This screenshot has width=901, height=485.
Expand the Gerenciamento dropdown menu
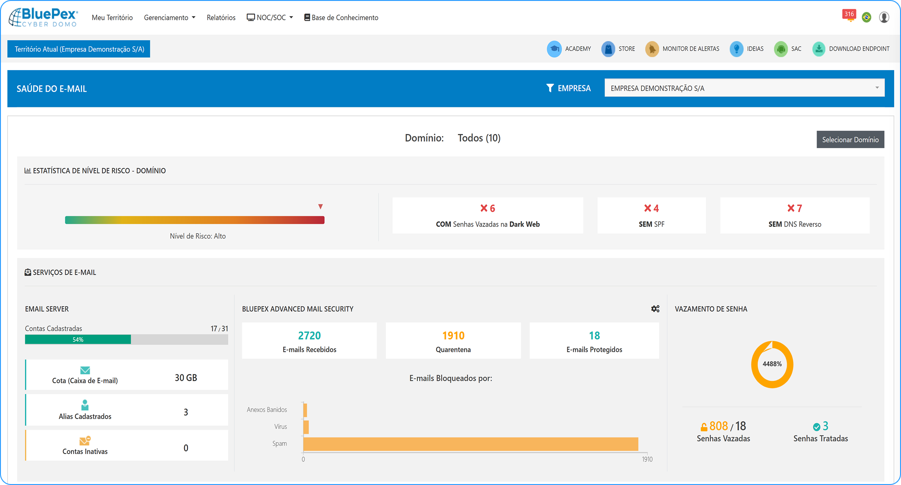point(170,18)
